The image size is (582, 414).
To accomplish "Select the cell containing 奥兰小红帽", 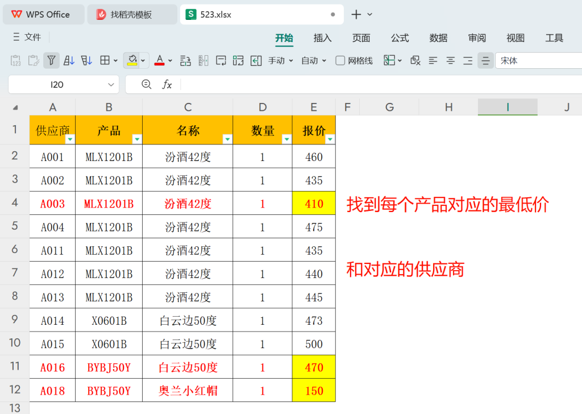I will point(188,391).
